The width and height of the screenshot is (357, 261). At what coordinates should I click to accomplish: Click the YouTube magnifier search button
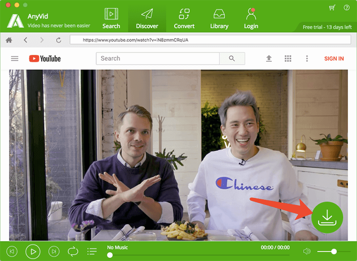coord(232,58)
